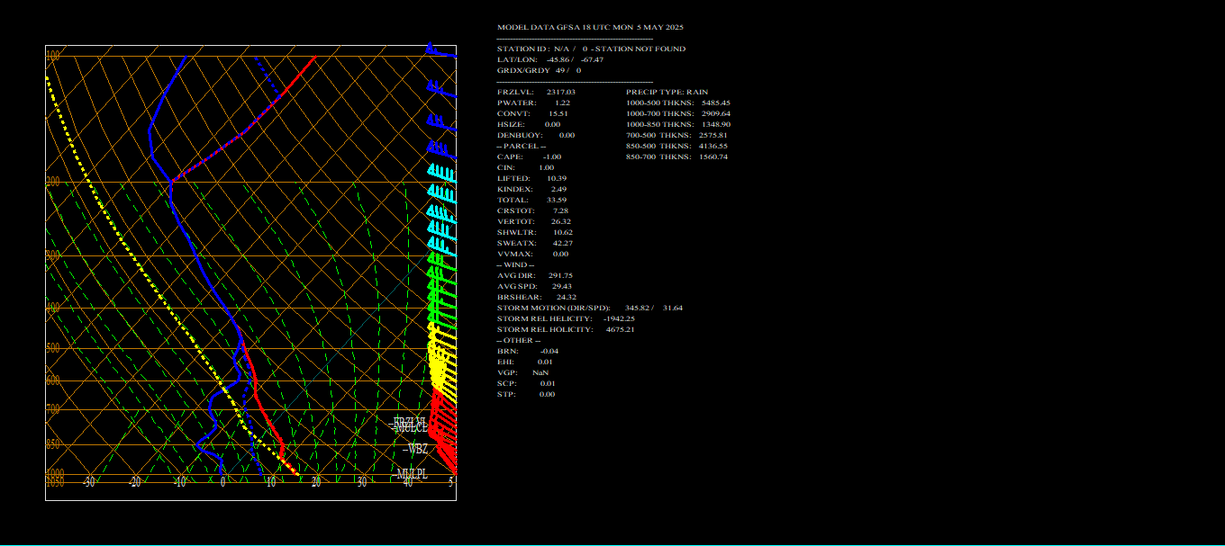Click the "-- OTHER --" section heading
This screenshot has height=546, width=1225.
pyautogui.click(x=518, y=340)
